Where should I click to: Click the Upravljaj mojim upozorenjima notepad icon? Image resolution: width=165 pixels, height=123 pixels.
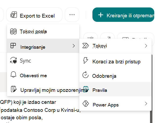14,89
